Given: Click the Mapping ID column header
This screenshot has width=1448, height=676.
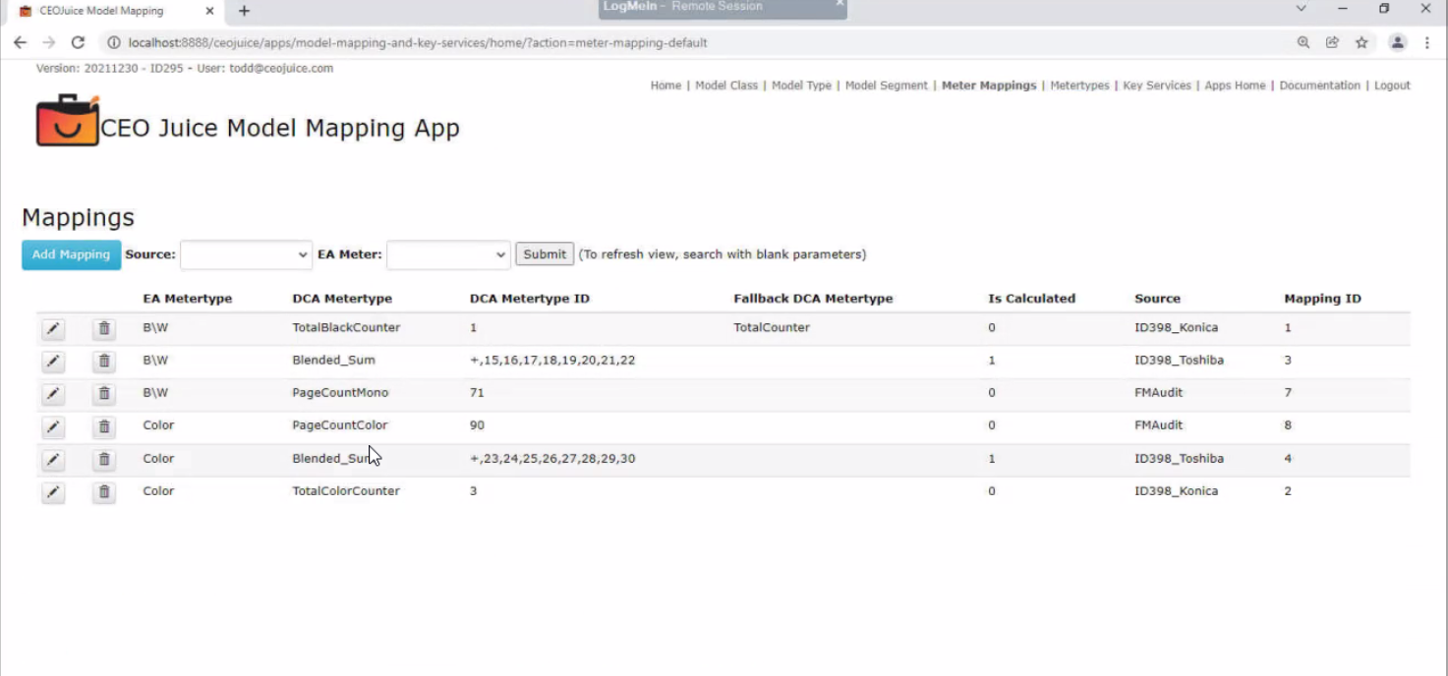Looking at the screenshot, I should (x=1322, y=299).
